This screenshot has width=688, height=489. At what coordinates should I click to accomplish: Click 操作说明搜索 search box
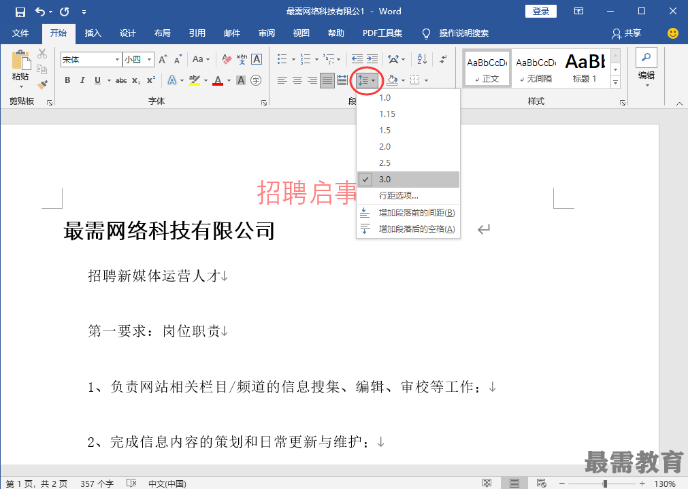pyautogui.click(x=464, y=33)
